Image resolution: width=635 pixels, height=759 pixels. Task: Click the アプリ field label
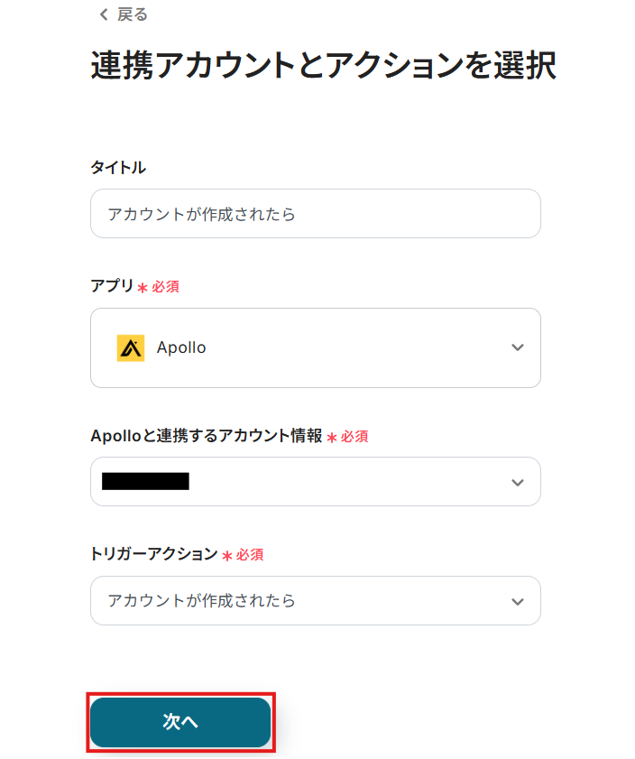(112, 286)
